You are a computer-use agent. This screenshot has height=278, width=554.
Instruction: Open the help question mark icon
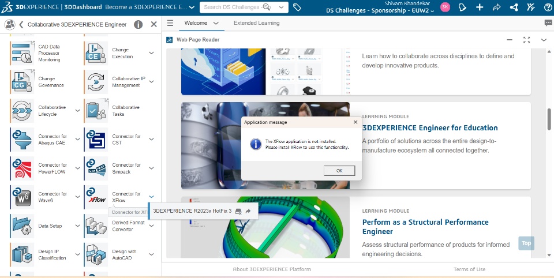(x=548, y=7)
